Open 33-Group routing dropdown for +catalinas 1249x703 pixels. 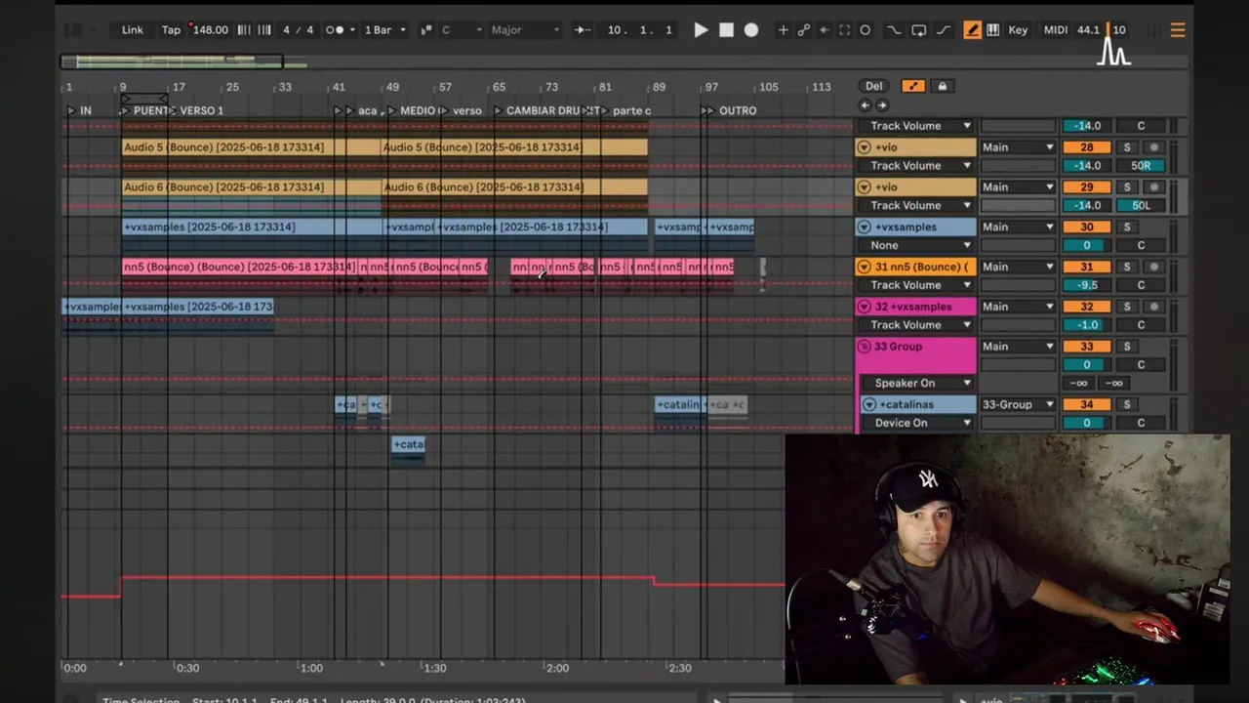click(1018, 405)
